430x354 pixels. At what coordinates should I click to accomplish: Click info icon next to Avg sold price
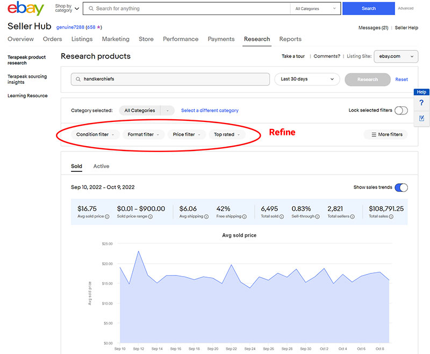coord(107,216)
